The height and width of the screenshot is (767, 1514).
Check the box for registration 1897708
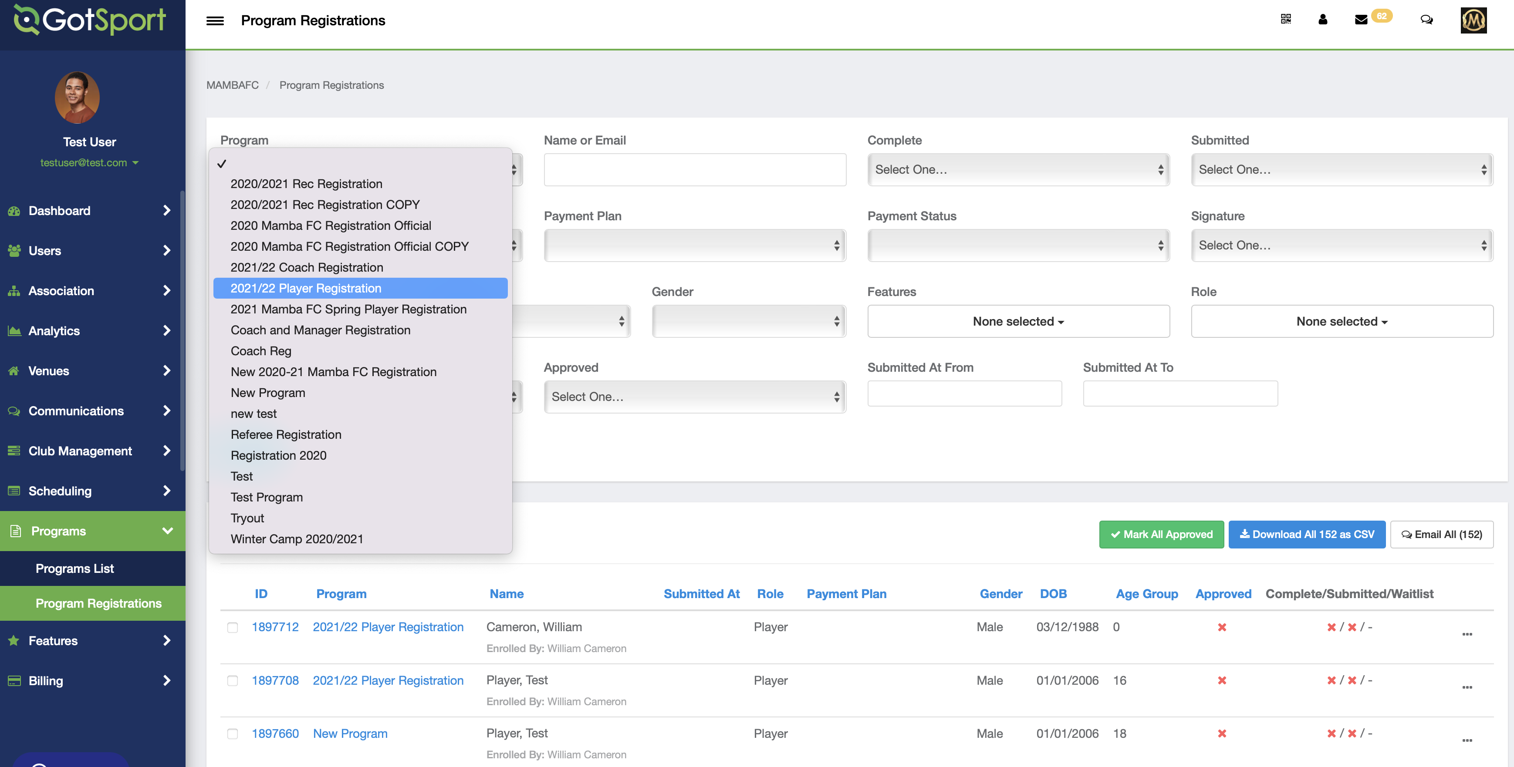[233, 681]
